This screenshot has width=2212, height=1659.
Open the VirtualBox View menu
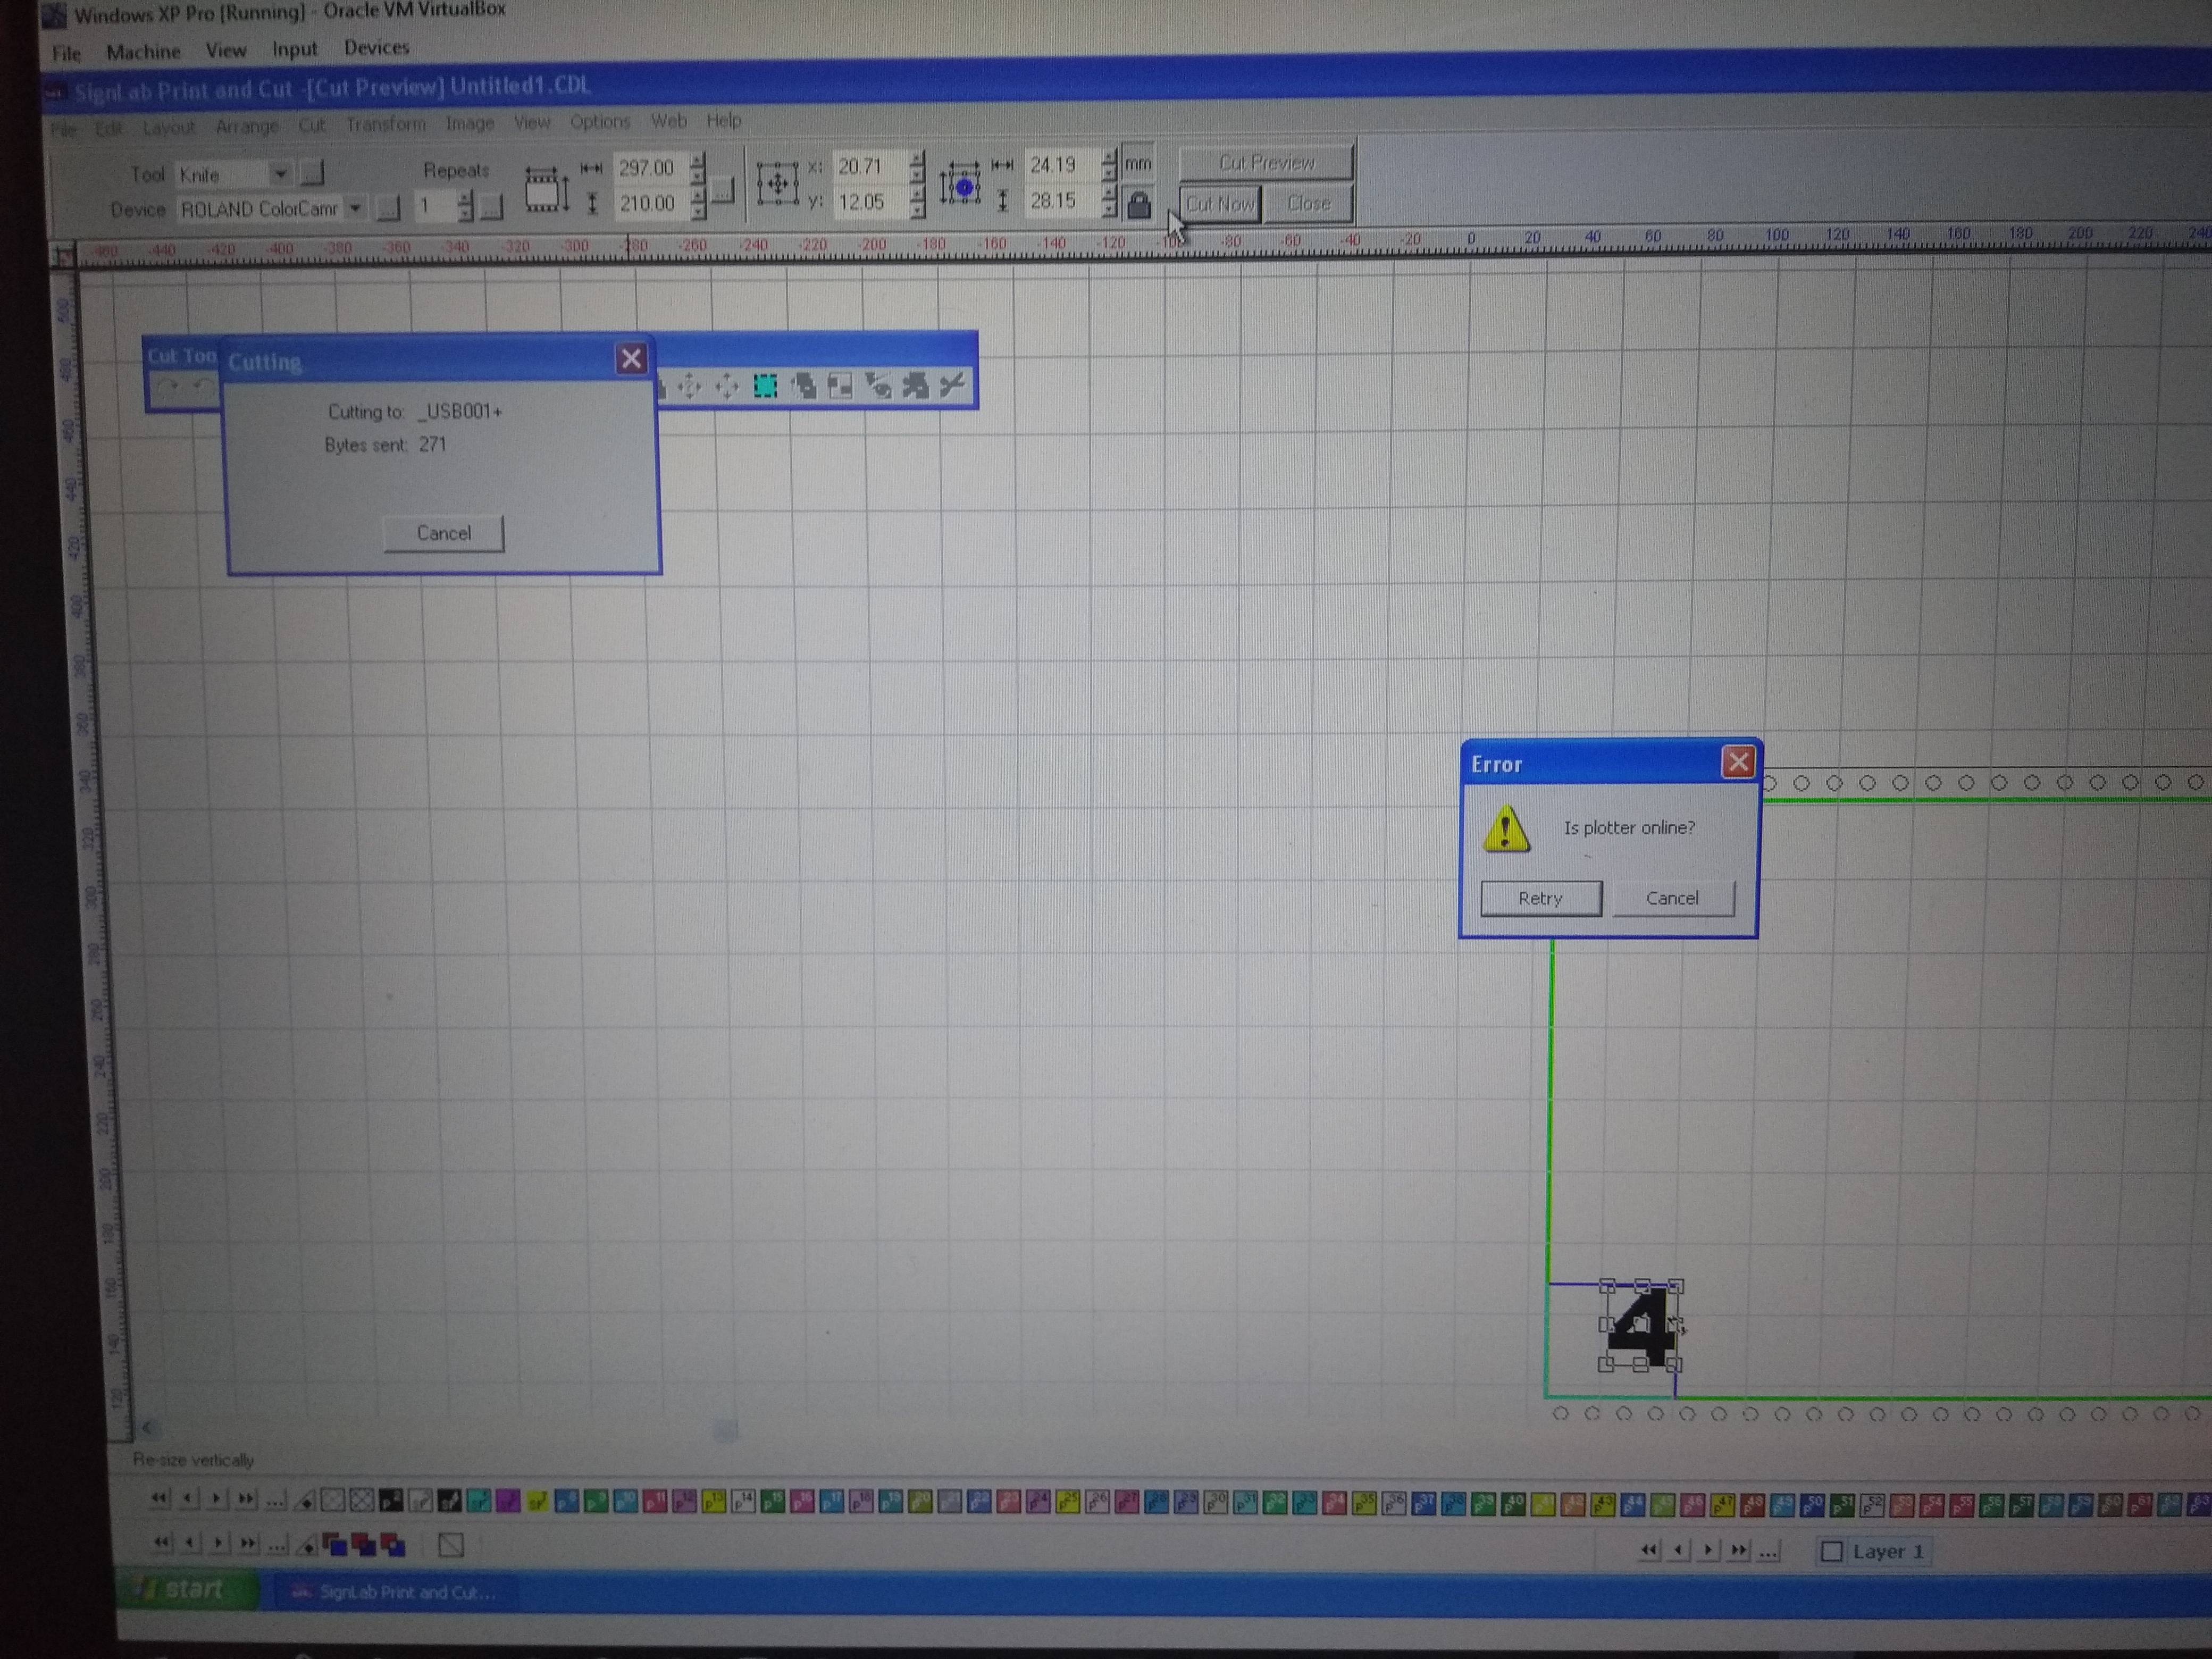(226, 50)
